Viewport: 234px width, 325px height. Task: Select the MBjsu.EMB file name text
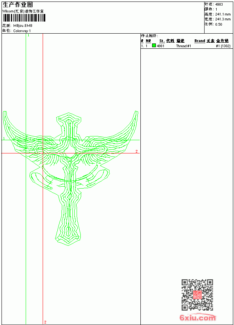click(23, 26)
